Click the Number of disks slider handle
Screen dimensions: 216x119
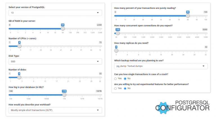pyautogui.click(x=19, y=77)
